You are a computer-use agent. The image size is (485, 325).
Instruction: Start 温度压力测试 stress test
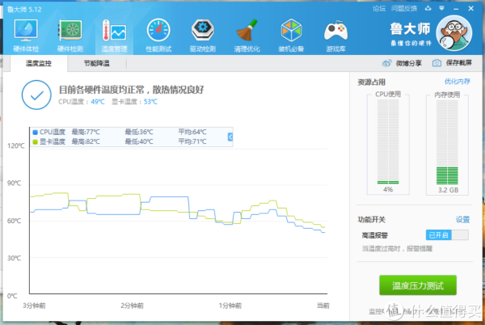click(418, 285)
